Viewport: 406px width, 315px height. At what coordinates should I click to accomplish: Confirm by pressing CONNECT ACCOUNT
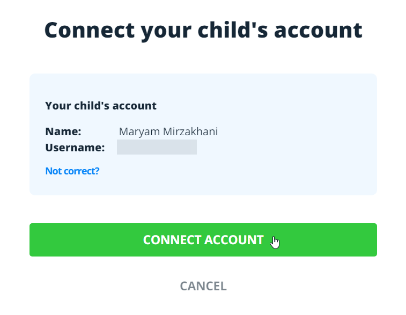(x=203, y=240)
